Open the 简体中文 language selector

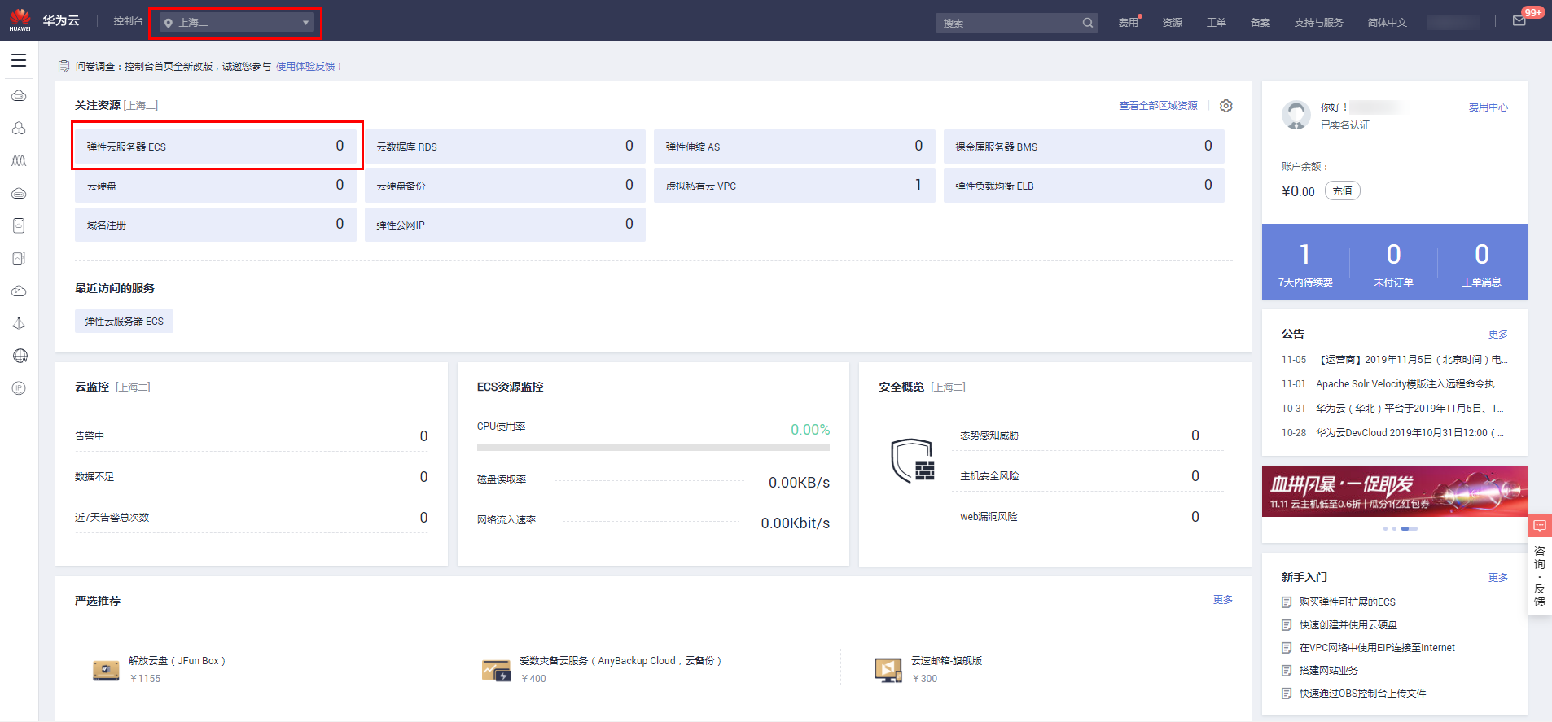tap(1387, 23)
